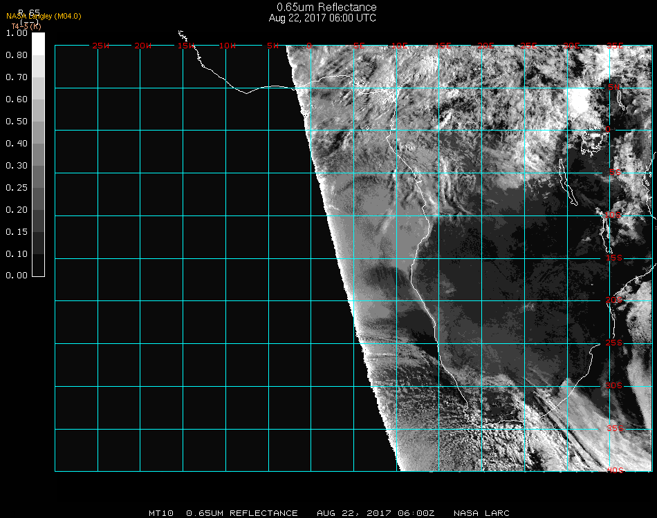Viewport: 657px width, 518px height.
Task: Click the 0.15 color scale value
Action: pos(17,232)
